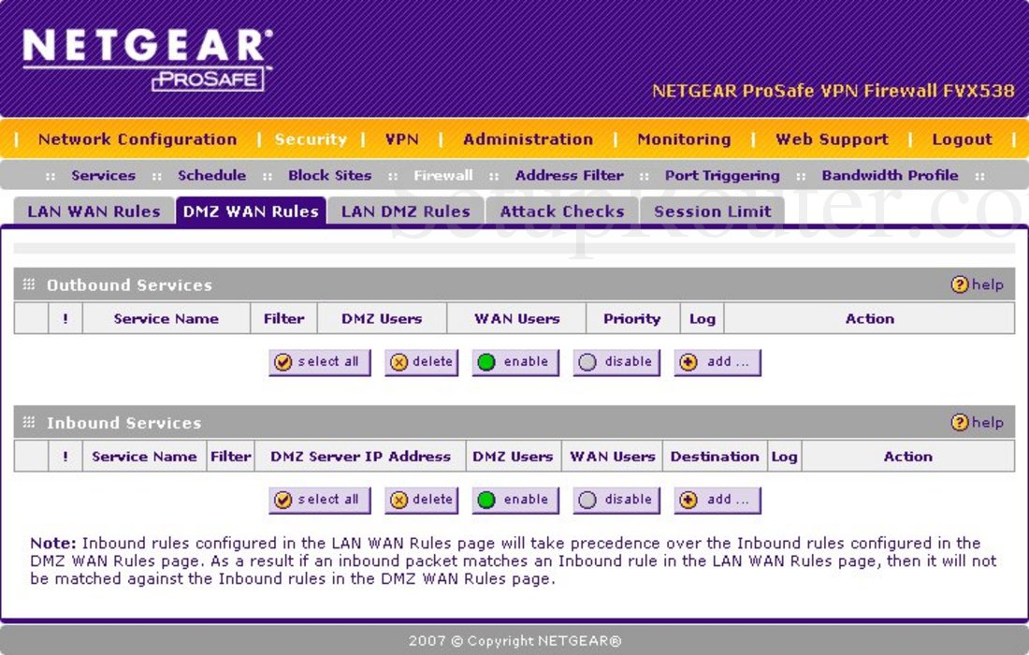
Task: Disable selected inbound service rules
Action: [x=616, y=500]
